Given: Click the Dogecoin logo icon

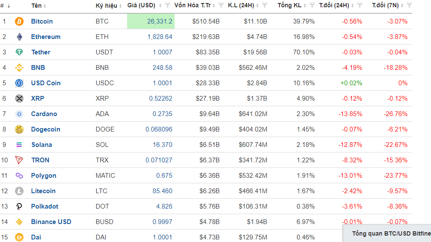Looking at the screenshot, I should point(19,129).
